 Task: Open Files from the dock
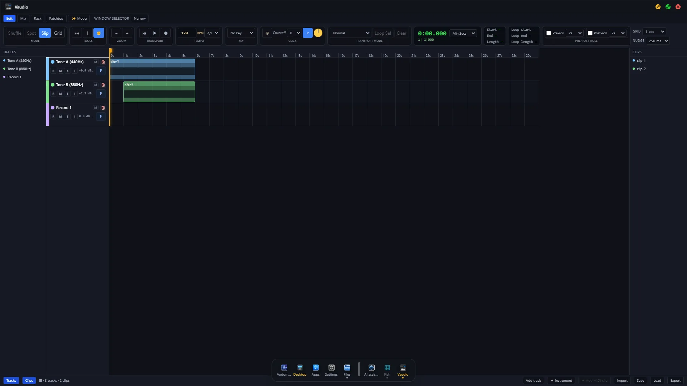pos(347,370)
